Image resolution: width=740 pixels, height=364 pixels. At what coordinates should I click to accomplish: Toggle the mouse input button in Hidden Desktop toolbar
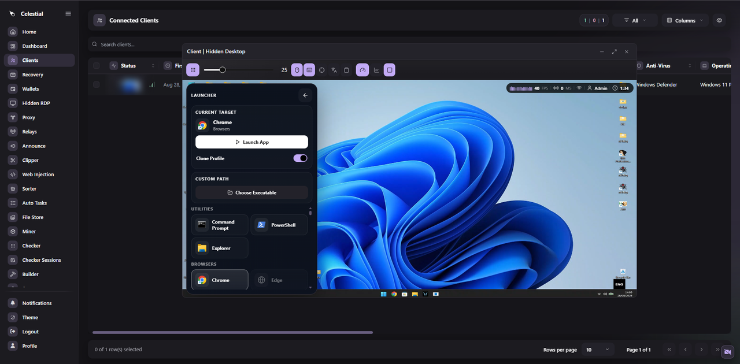[297, 70]
